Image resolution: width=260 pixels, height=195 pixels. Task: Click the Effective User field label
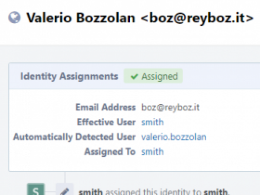tap(106, 122)
